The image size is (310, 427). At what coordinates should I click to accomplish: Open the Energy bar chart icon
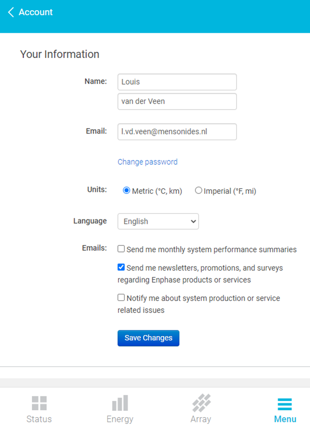tap(120, 403)
